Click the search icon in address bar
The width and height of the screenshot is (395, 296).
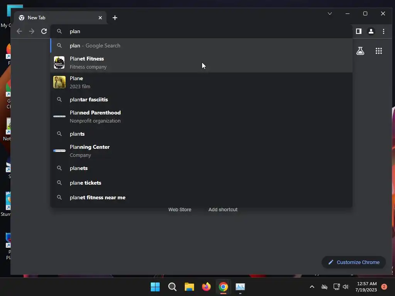59,31
